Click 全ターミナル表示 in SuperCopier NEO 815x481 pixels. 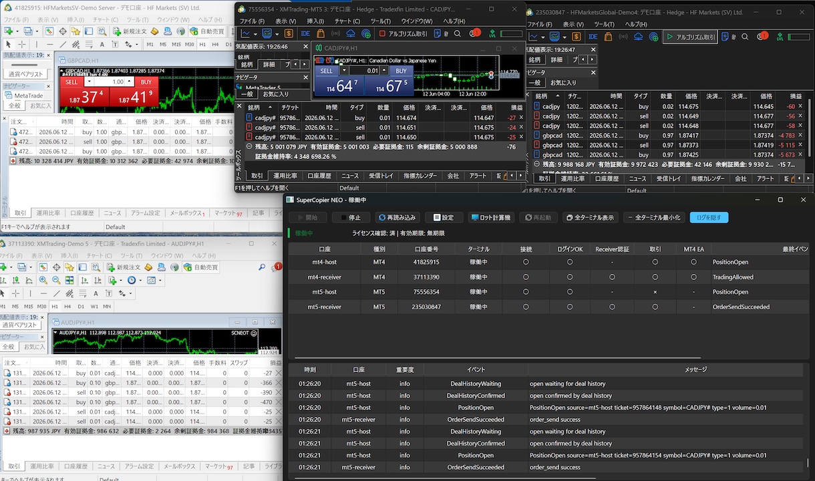pyautogui.click(x=589, y=217)
